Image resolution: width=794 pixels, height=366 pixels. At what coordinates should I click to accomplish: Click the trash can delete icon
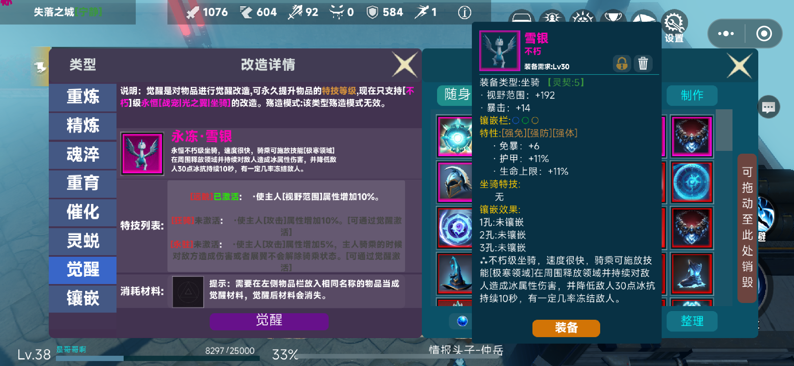point(643,64)
